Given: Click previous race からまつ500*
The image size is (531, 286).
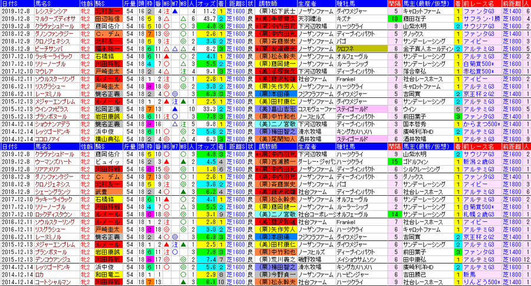Looking at the screenshot, I should click(481, 124).
